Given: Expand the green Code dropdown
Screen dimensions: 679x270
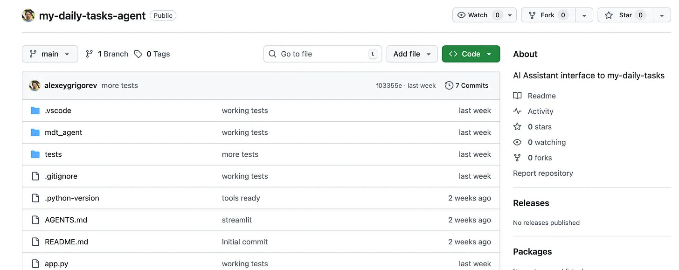Looking at the screenshot, I should click(471, 54).
